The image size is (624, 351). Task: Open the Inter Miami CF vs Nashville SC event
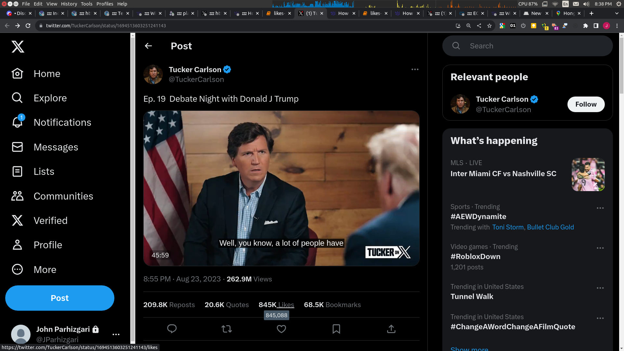[503, 174]
